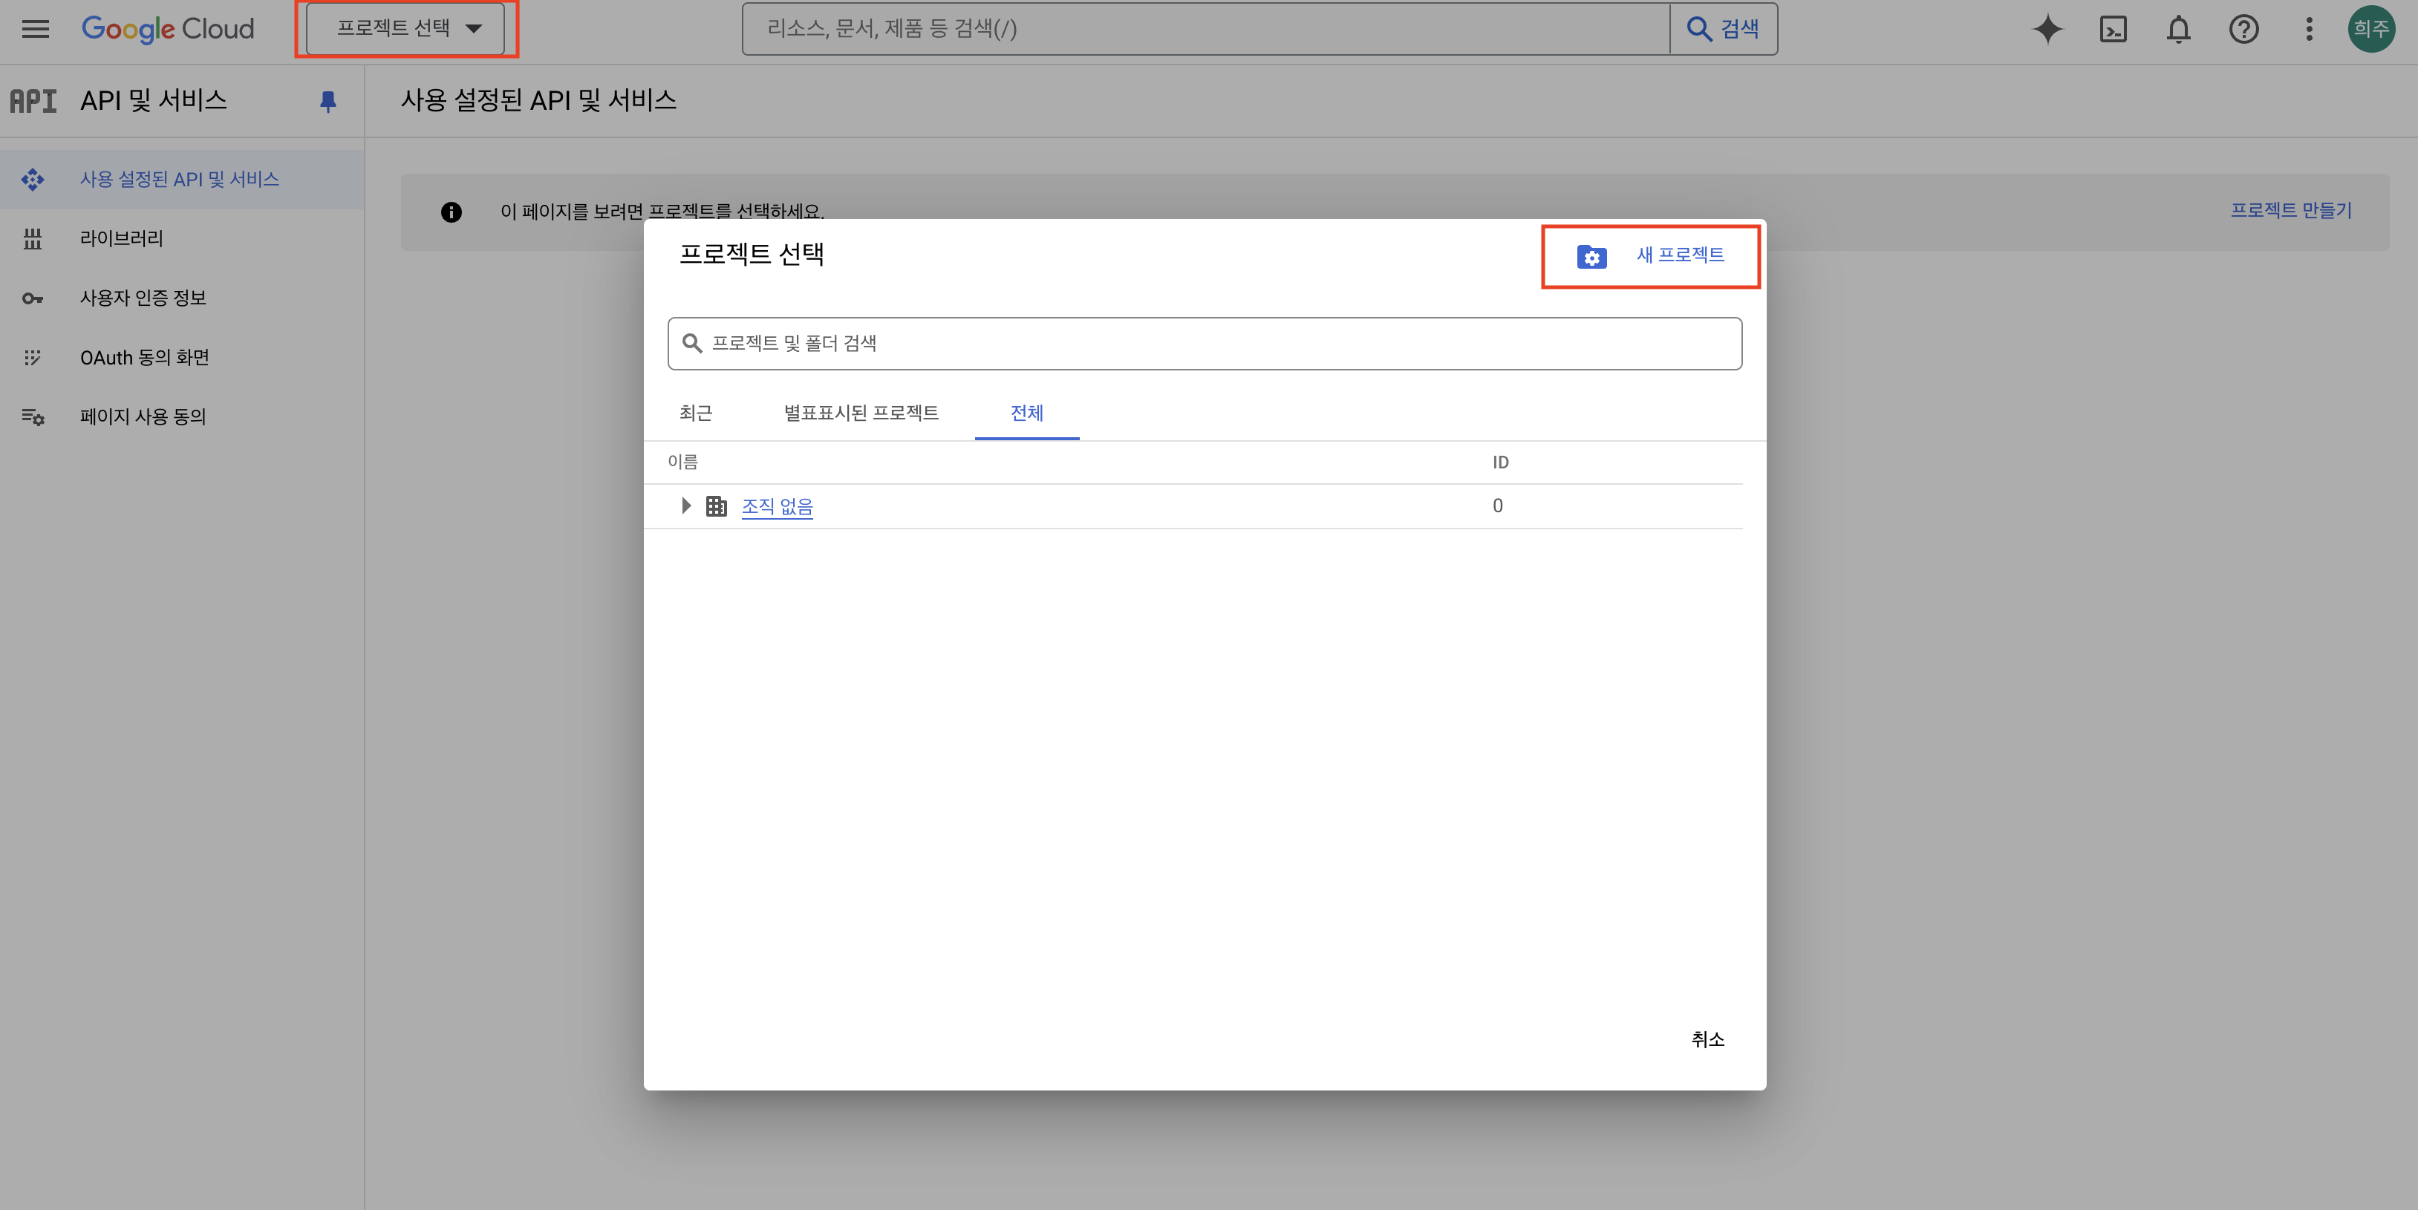Image resolution: width=2418 pixels, height=1210 pixels.
Task: Select the 전체 tab
Action: coord(1026,413)
